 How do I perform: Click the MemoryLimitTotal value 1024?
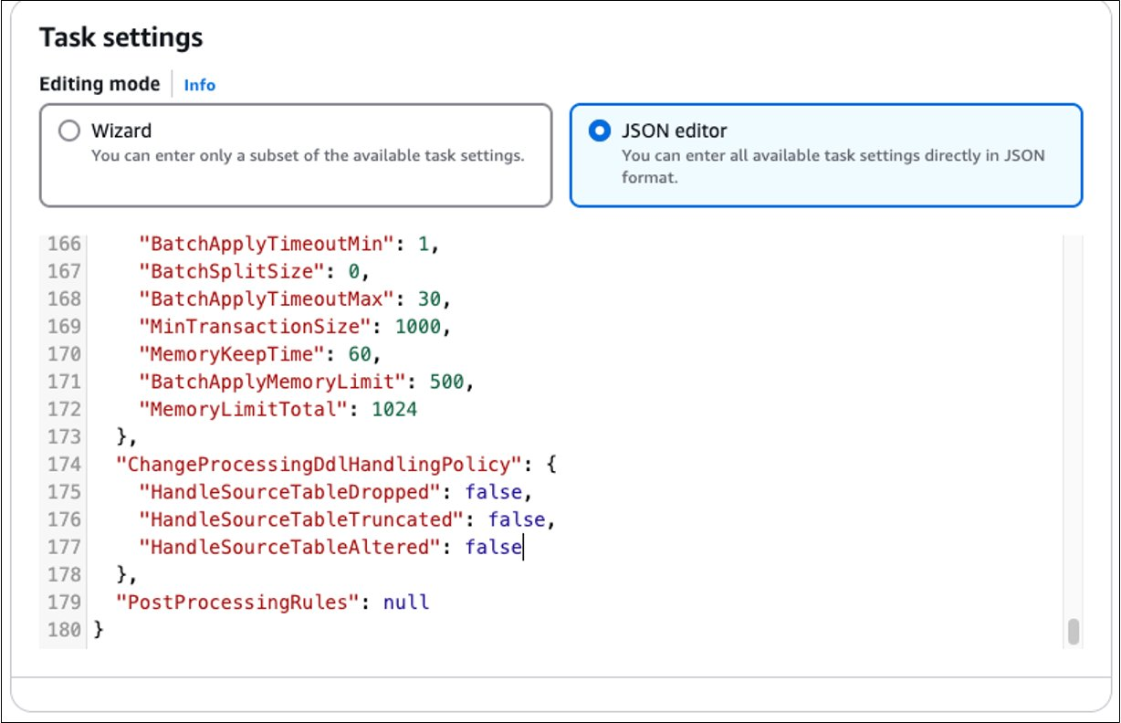coord(394,410)
